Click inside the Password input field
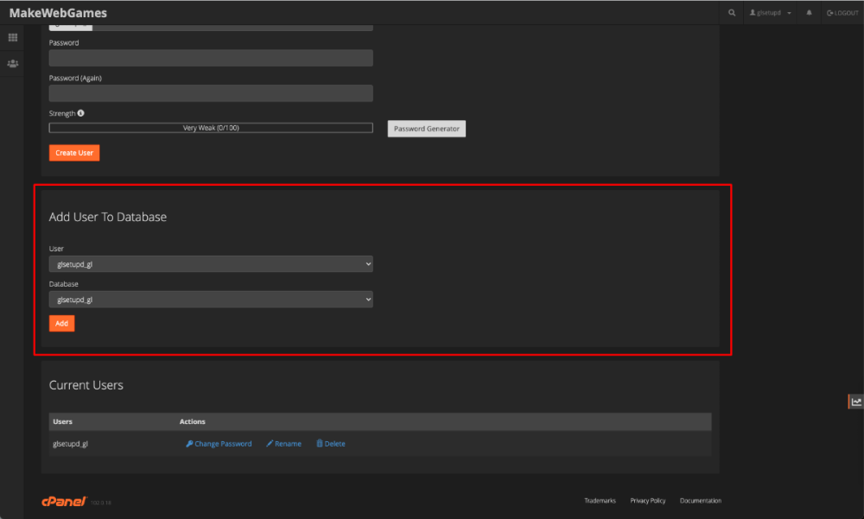 coord(211,57)
